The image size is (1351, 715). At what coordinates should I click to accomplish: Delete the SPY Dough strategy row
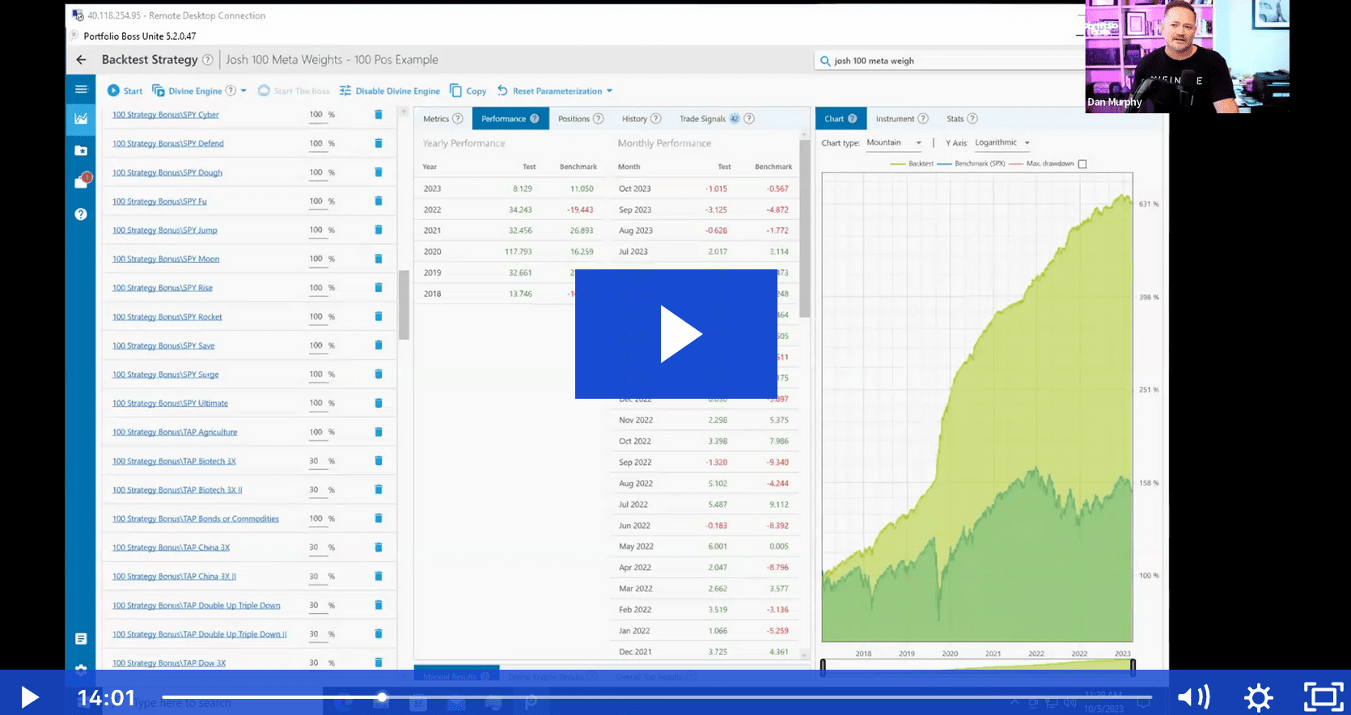[379, 172]
